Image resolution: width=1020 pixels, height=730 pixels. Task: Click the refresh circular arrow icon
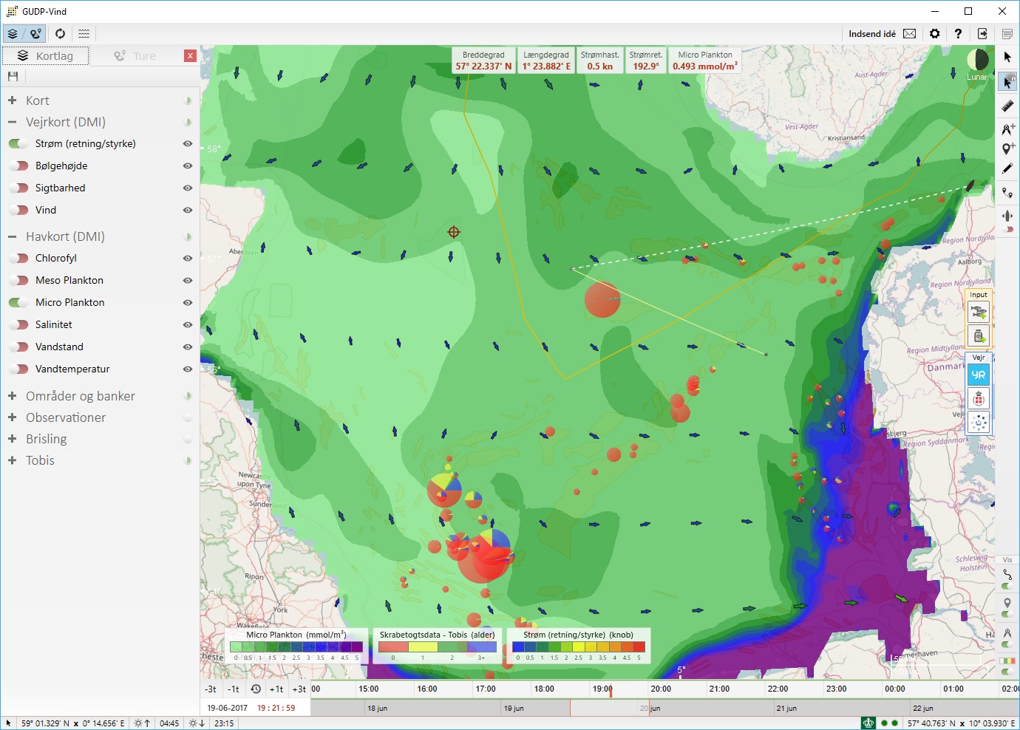click(61, 34)
